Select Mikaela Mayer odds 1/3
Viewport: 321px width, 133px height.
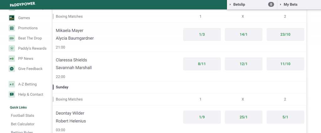(x=202, y=34)
